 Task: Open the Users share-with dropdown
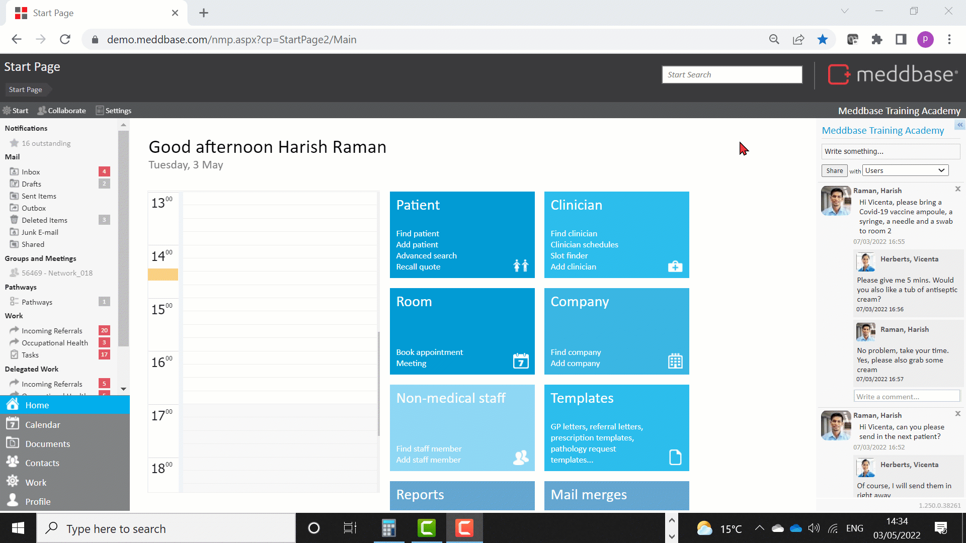[x=905, y=170]
